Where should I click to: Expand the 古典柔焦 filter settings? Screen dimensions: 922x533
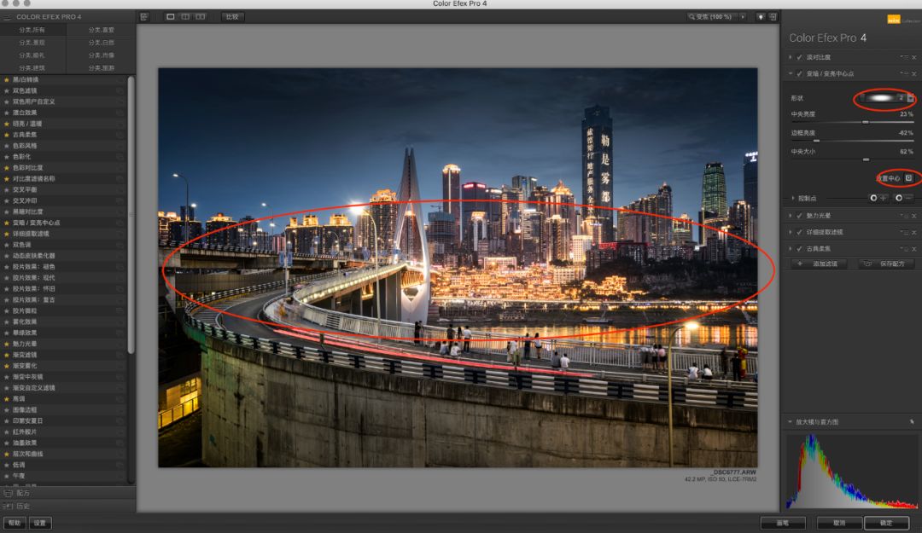point(791,249)
